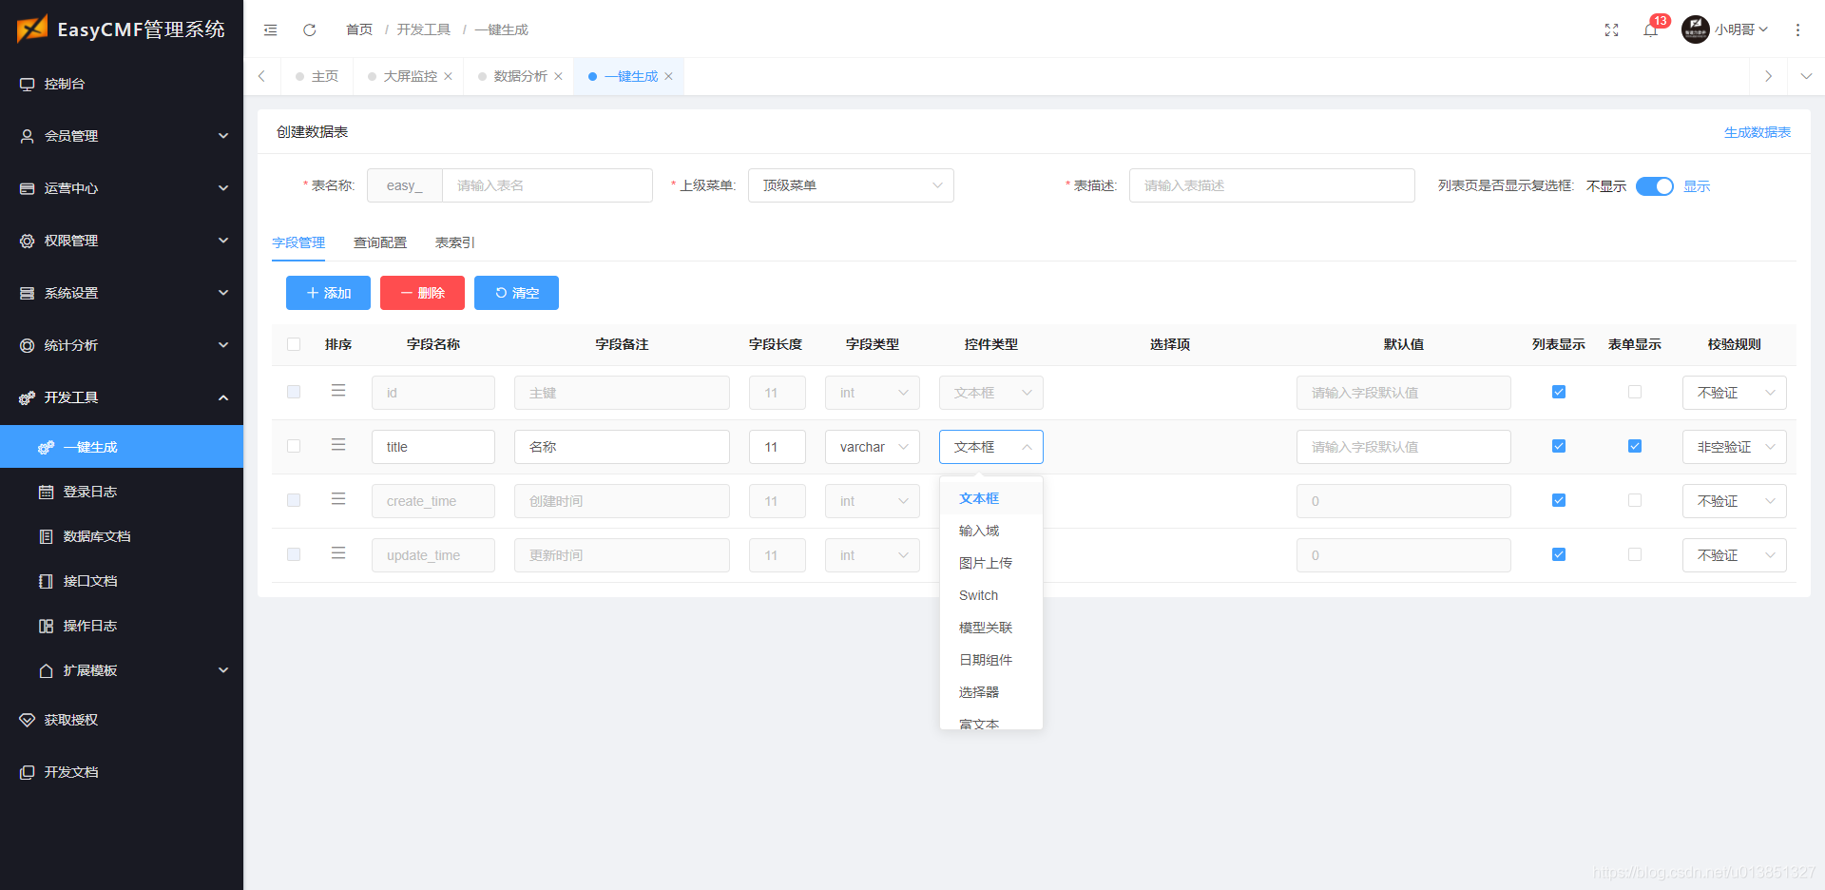Choose 日期组件 from the dropdown list
Viewport: 1825px width, 890px height.
click(991, 660)
